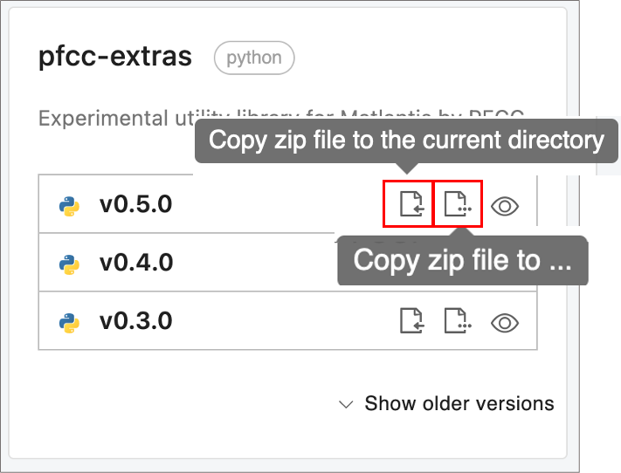The image size is (621, 473).
Task: Click the Python logo beside v0.5.0
Action: (x=70, y=206)
